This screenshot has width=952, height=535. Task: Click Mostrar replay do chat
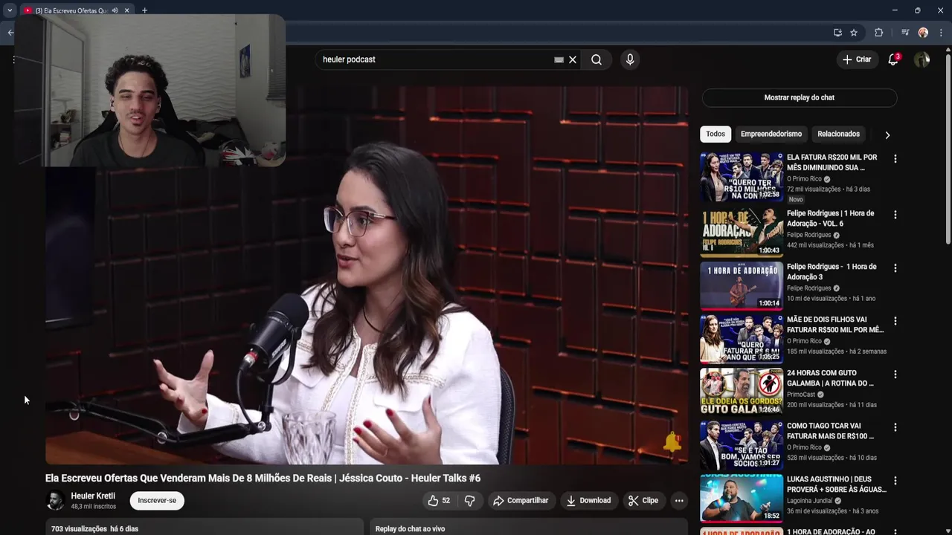pyautogui.click(x=800, y=97)
